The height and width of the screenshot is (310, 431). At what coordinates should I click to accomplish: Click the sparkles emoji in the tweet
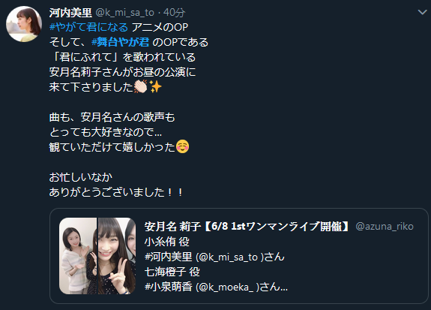click(155, 87)
